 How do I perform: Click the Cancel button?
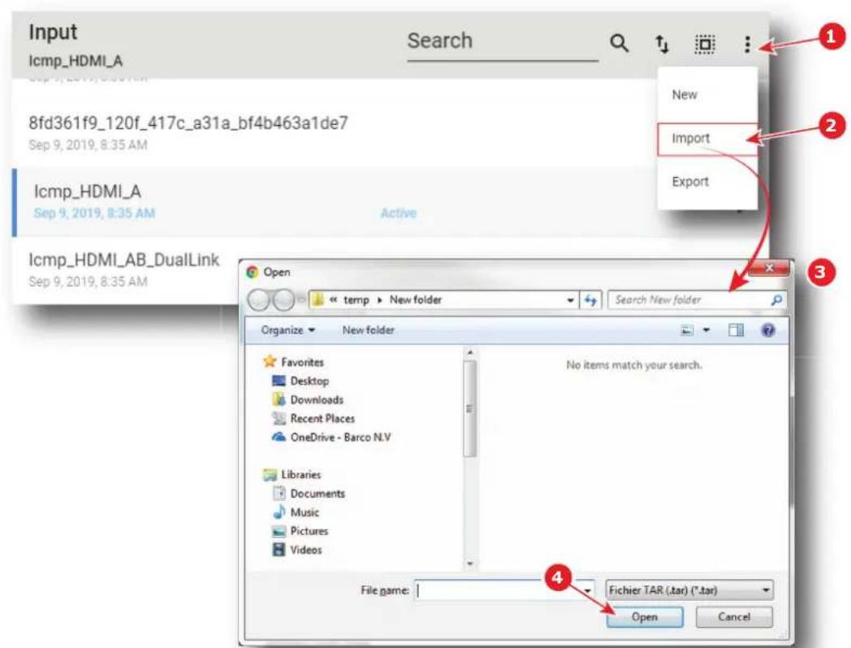(x=734, y=617)
